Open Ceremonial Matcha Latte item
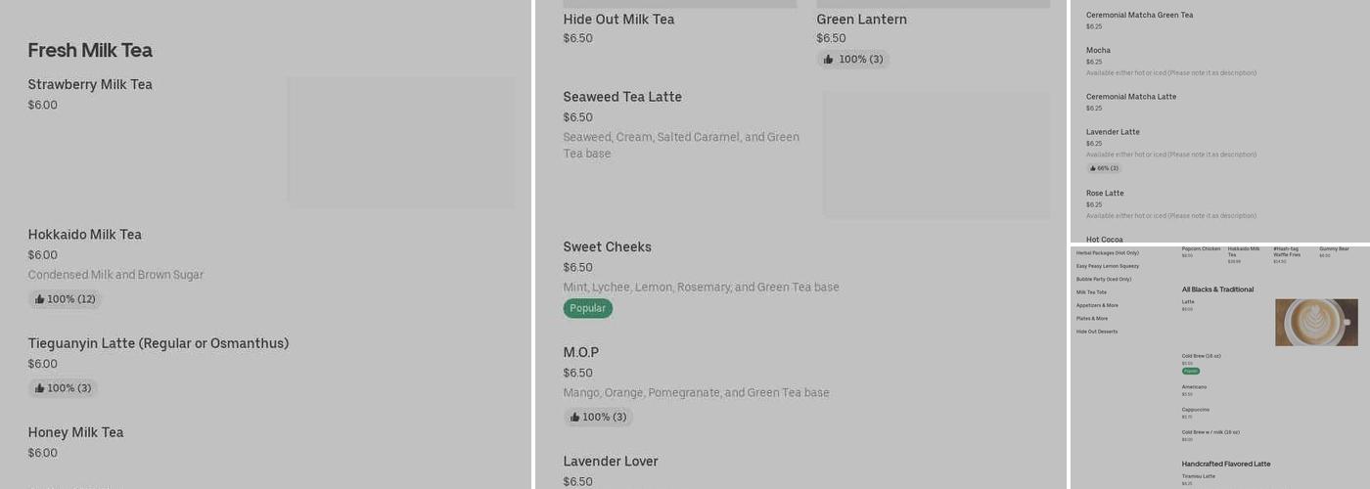The image size is (1370, 489). (1130, 97)
